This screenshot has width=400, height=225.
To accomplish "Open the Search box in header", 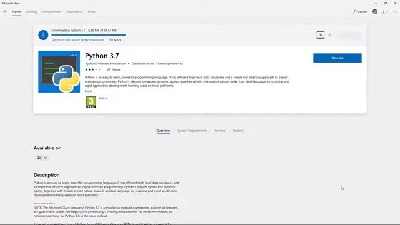I will pos(360,12).
